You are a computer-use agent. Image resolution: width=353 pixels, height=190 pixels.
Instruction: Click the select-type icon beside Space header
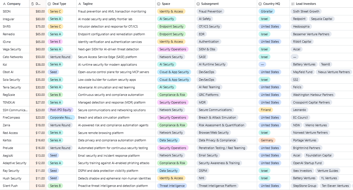click(x=159, y=4)
